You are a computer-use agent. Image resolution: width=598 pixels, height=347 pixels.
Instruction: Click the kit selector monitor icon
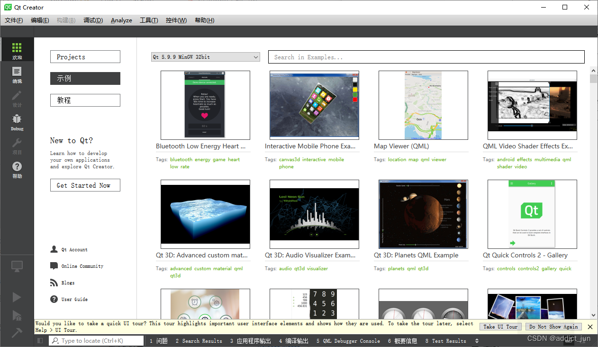17,266
